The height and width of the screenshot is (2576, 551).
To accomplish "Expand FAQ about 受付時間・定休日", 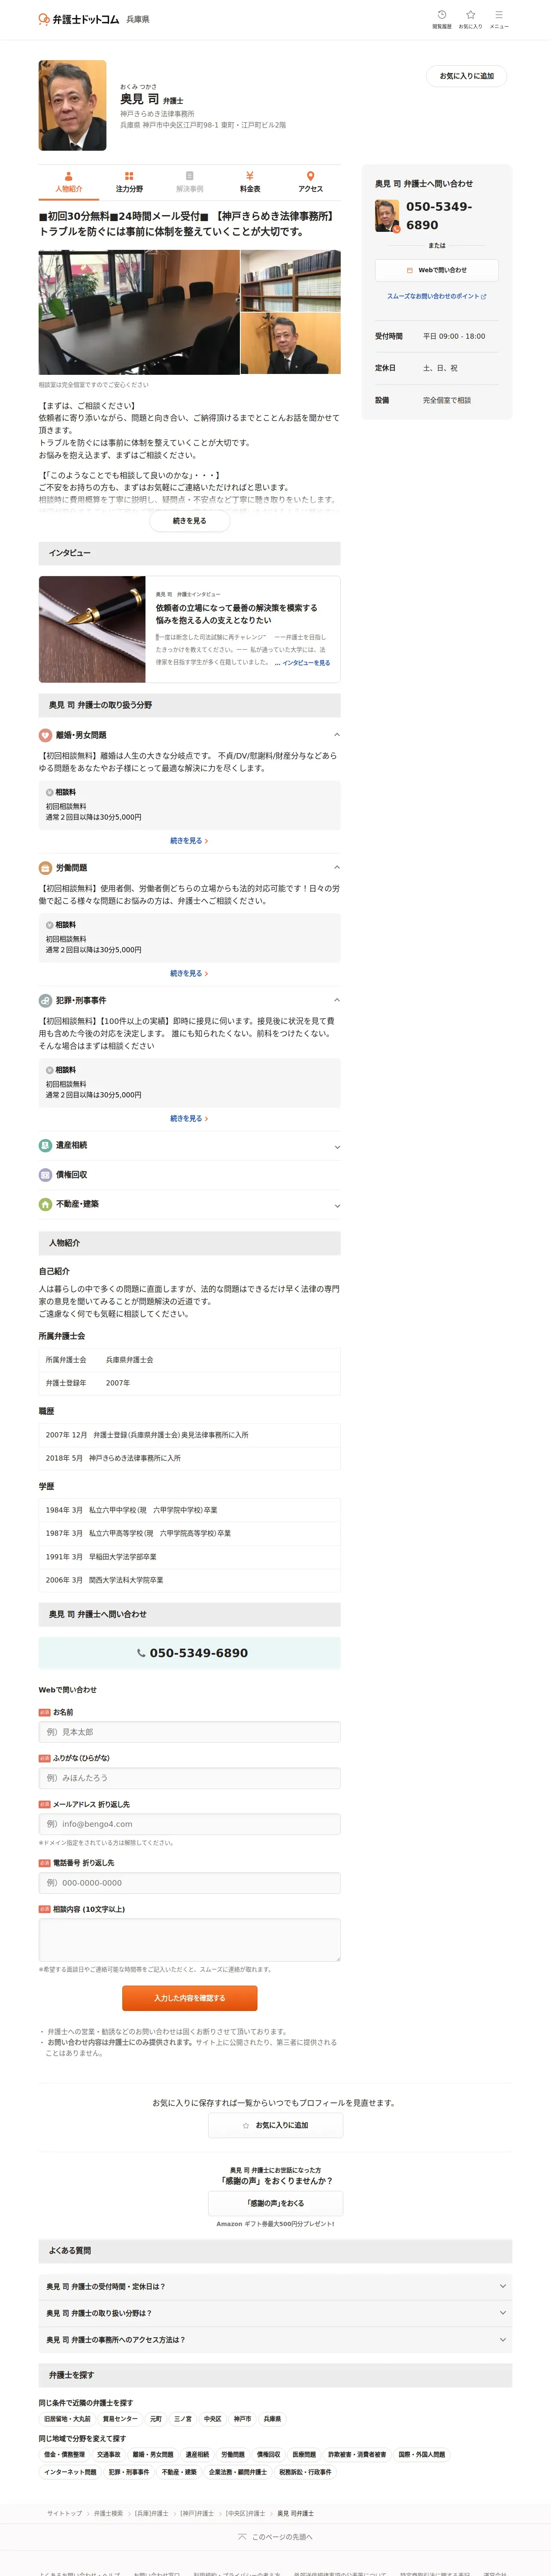I will coord(275,2286).
